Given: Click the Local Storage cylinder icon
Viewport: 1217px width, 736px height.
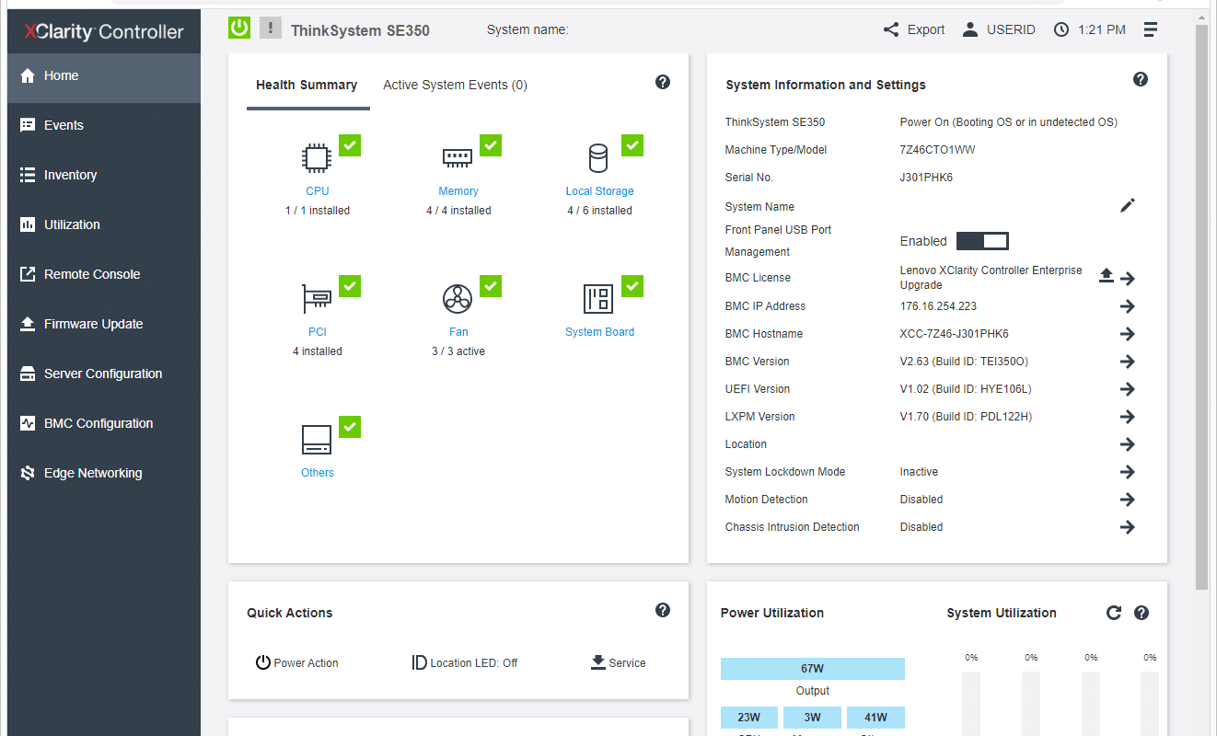Looking at the screenshot, I should point(598,158).
